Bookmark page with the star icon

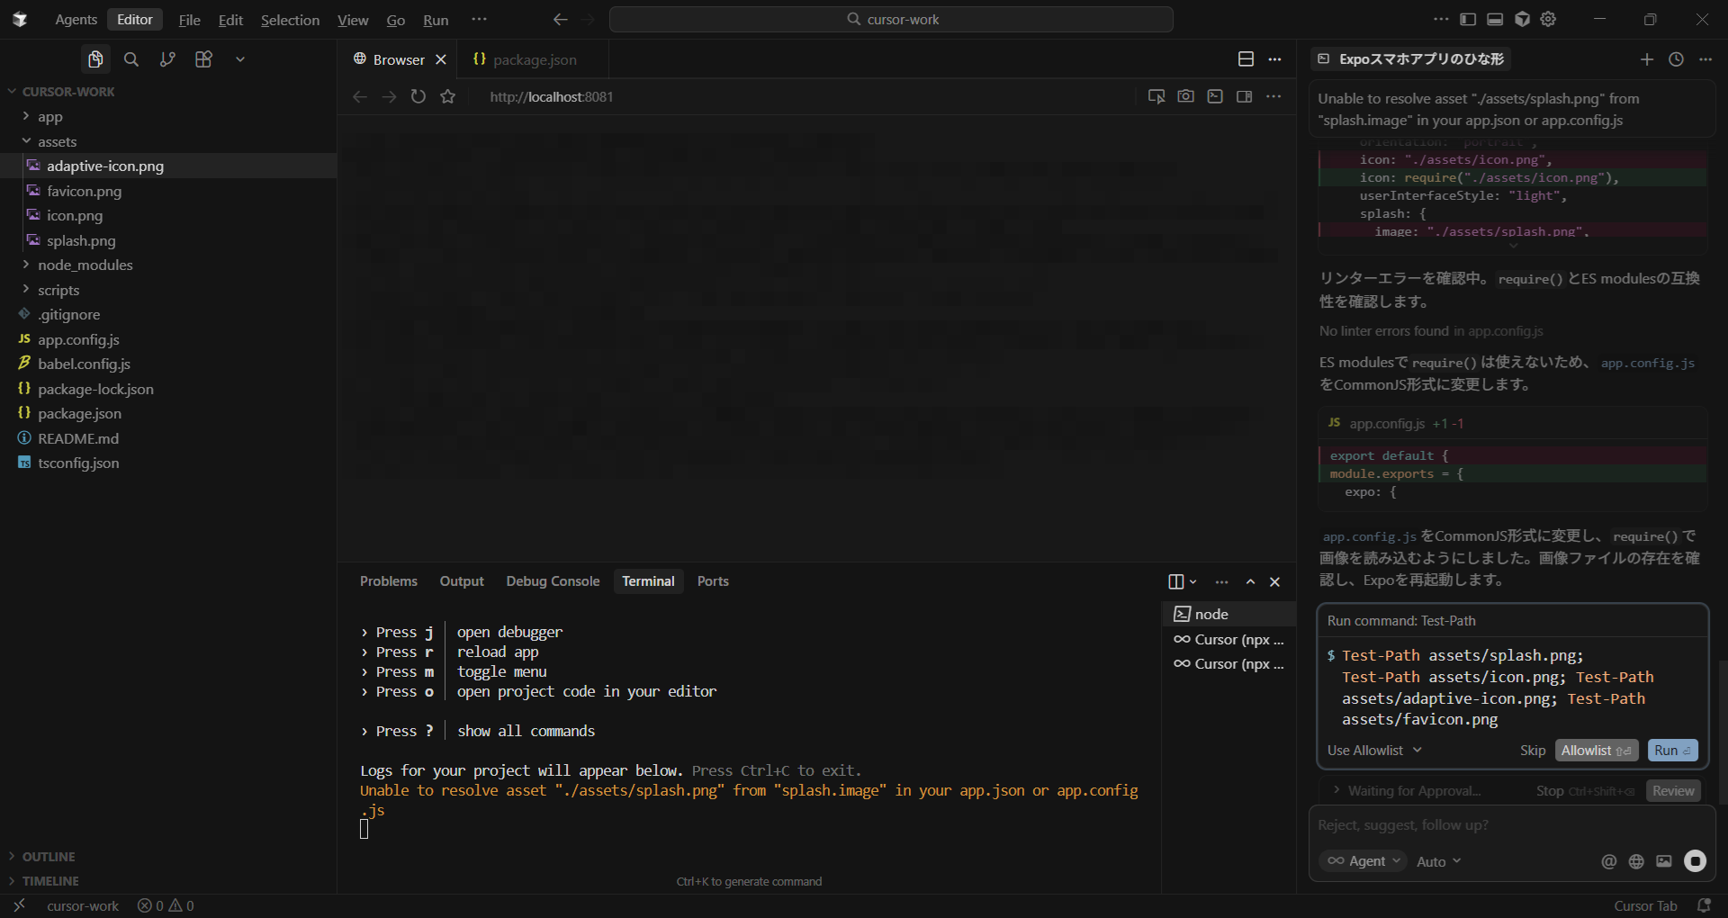pos(448,96)
